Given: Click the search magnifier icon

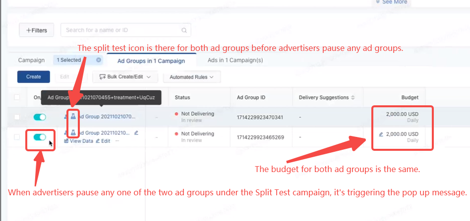Looking at the screenshot, I should (x=184, y=30).
